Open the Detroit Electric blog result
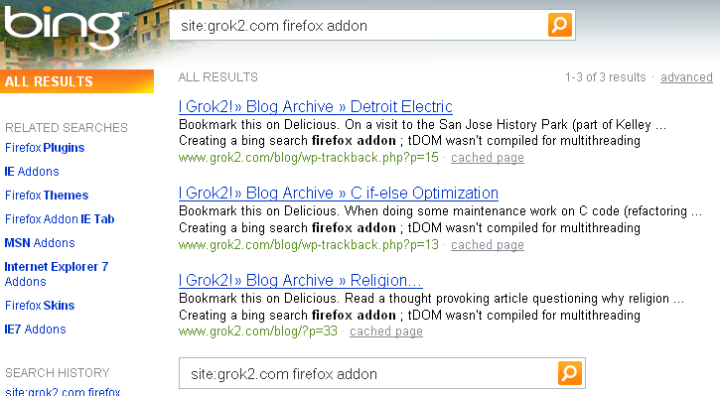The height and width of the screenshot is (396, 720). (x=316, y=106)
